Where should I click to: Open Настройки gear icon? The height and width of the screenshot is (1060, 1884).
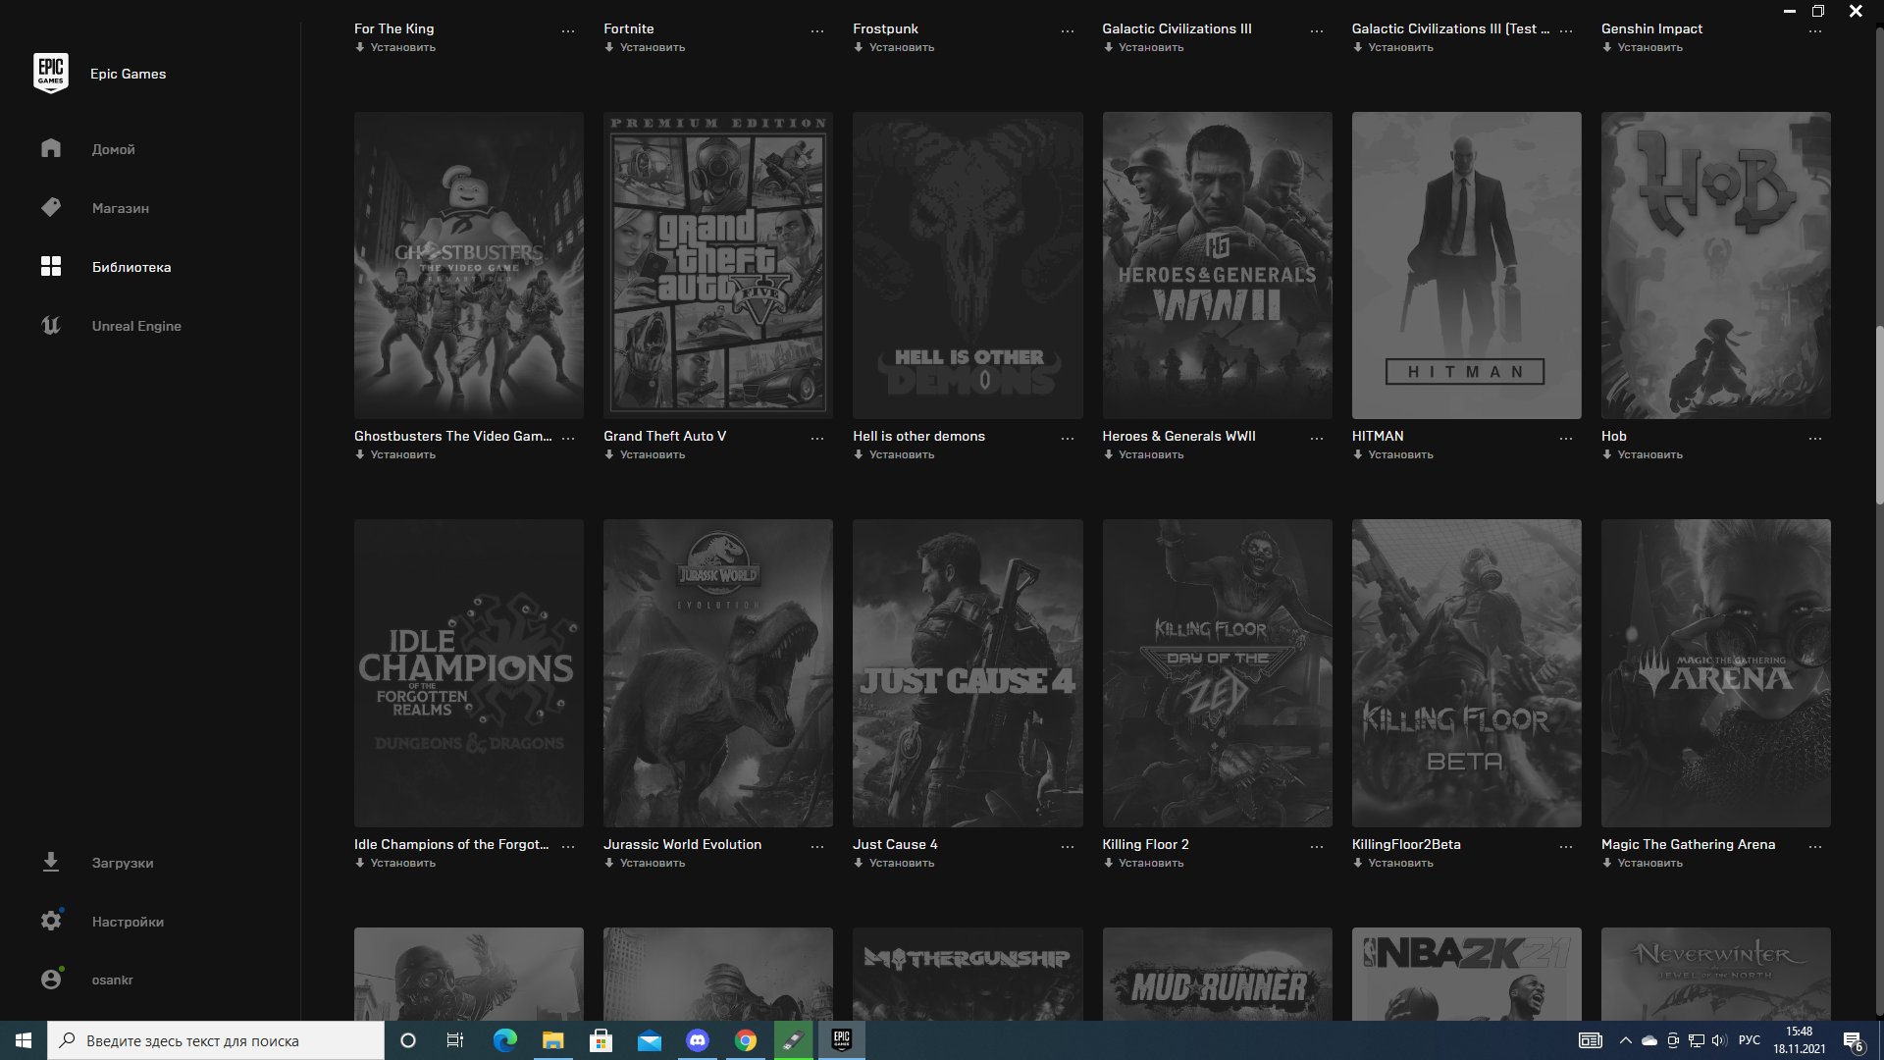tap(51, 920)
